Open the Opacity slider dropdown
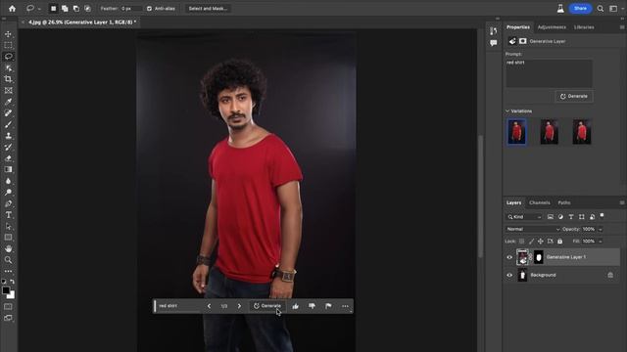The width and height of the screenshot is (627, 352). pos(601,230)
